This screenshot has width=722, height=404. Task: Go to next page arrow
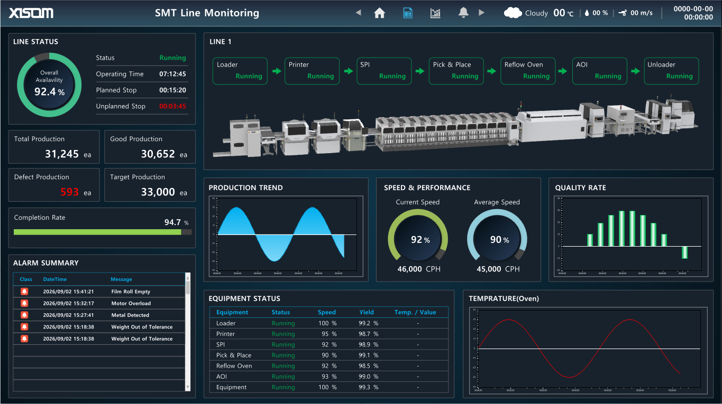coord(481,13)
